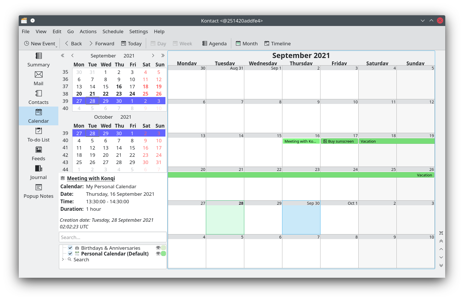Click the green Personal Calendar color swatch
Screen dimensions: 464x300
163,254
